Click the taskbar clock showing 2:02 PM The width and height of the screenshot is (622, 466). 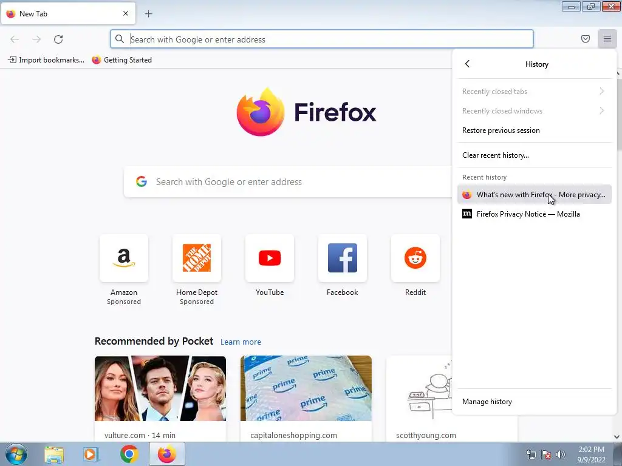point(591,454)
